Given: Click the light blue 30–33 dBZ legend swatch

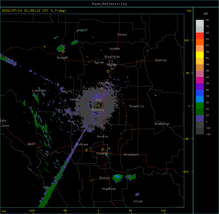Looking at the screenshot, I should [200, 99].
